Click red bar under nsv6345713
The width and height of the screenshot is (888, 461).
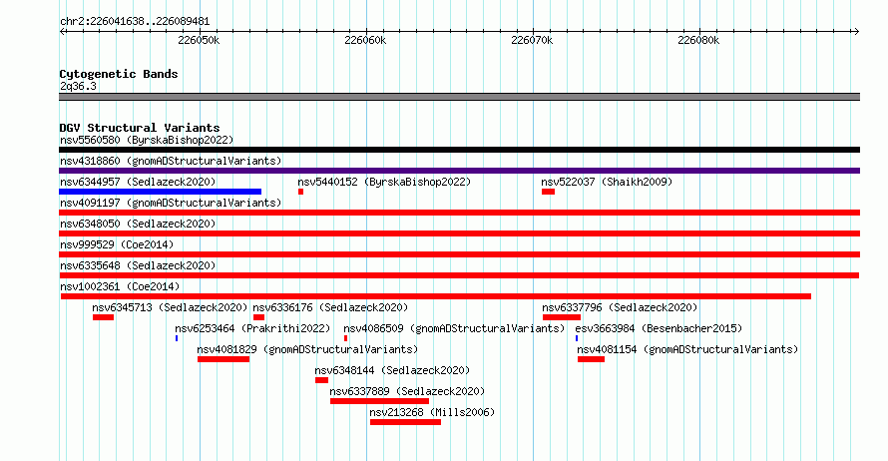coord(103,317)
